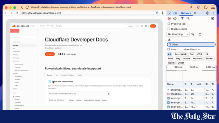Viewport: 219px width, 123px height.
Task: Reload the page with inner refresh icon
Action: (17, 13)
